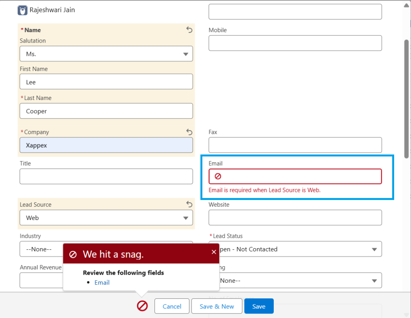Close the 'We hit a snag' popup
Image resolution: width=411 pixels, height=318 pixels.
coord(214,252)
